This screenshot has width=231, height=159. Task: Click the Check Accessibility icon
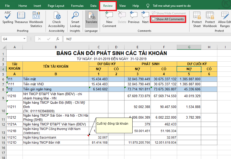tap(57, 17)
